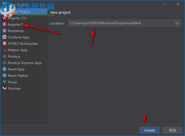Close the New Project dialog
The width and height of the screenshot is (185, 136).
tap(178, 4)
